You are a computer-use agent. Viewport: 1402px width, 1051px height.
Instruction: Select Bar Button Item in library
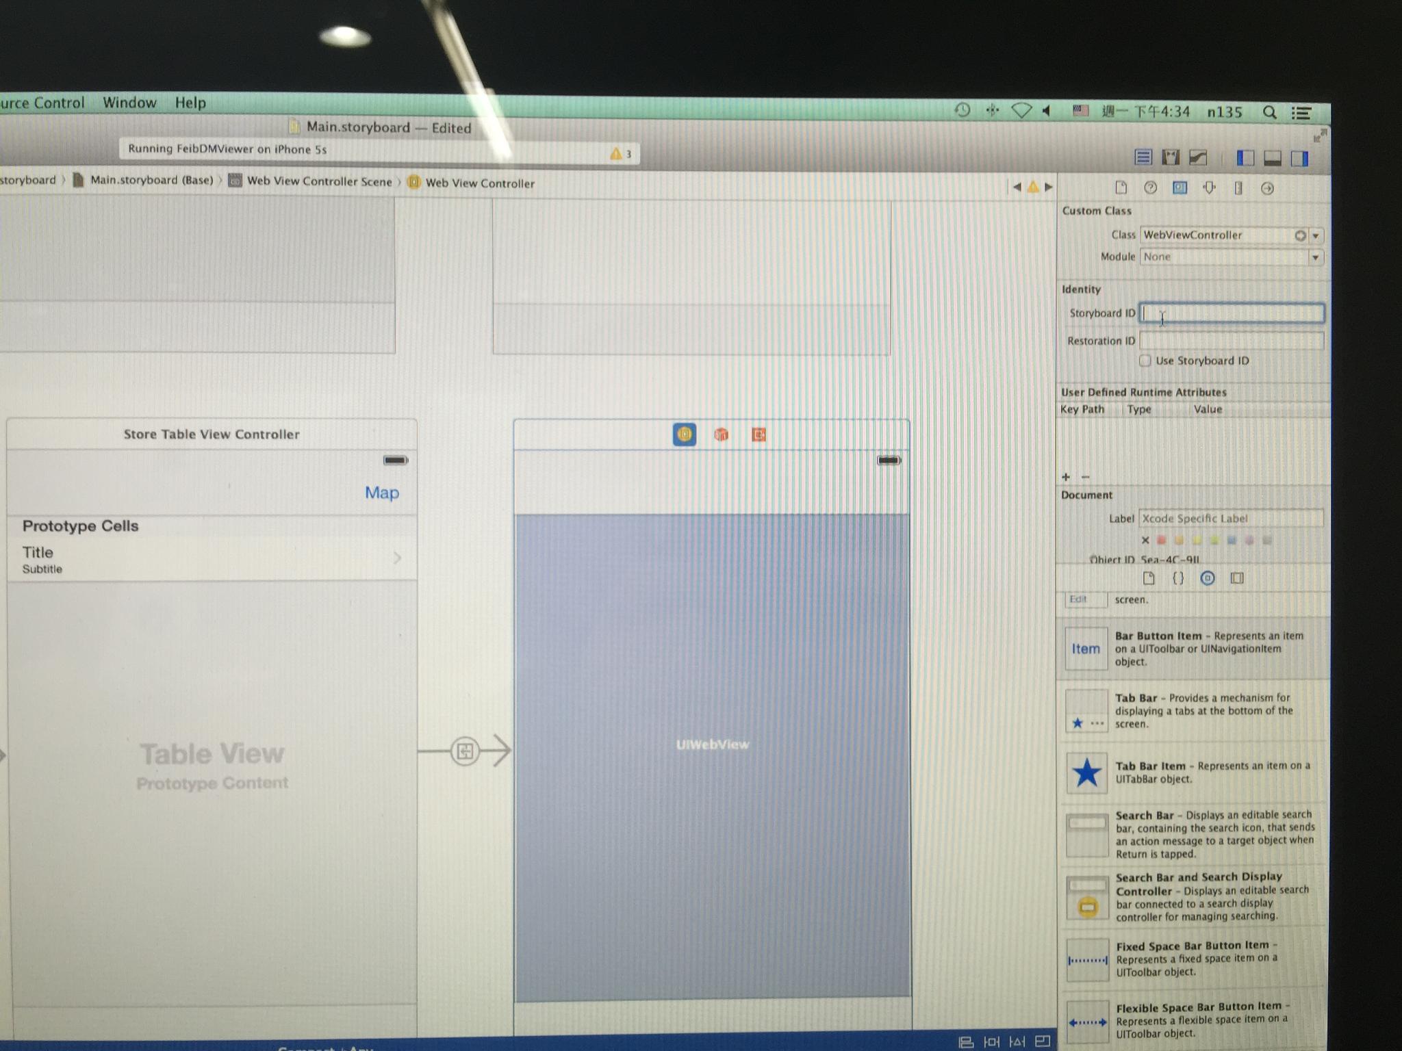pos(1193,648)
